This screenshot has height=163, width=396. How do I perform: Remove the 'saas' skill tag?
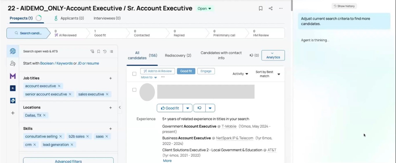click(x=107, y=136)
